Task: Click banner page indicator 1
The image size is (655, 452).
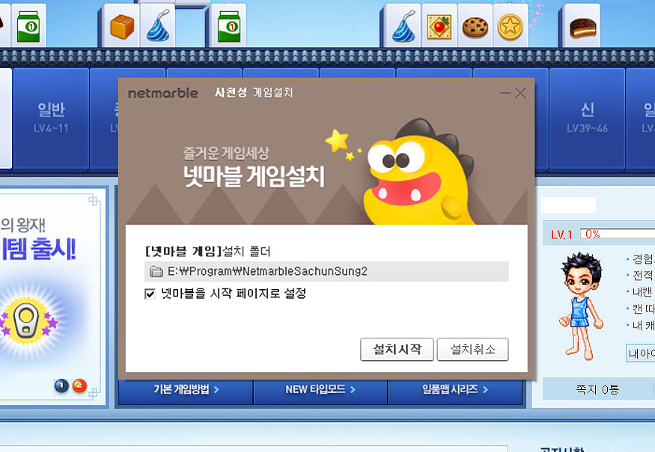Action: click(61, 386)
